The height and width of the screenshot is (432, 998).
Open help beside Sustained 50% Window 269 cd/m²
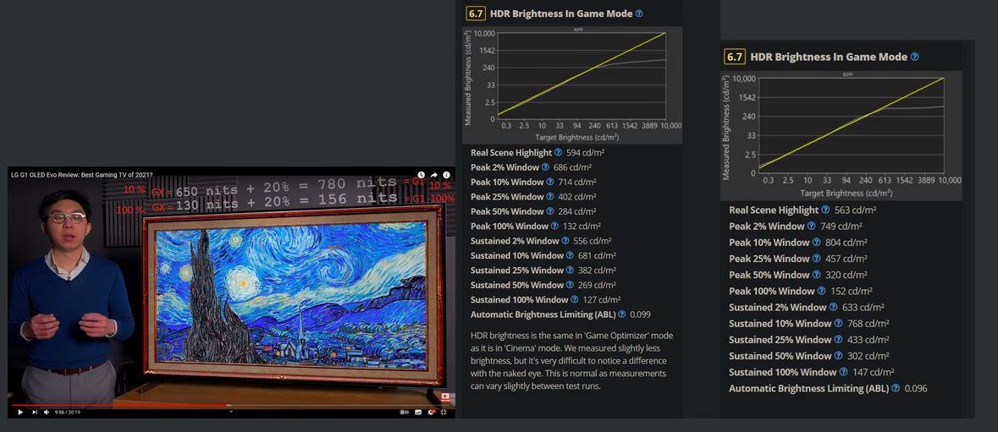[x=570, y=285]
